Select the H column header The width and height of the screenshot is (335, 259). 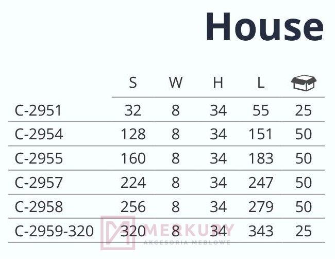[218, 83]
